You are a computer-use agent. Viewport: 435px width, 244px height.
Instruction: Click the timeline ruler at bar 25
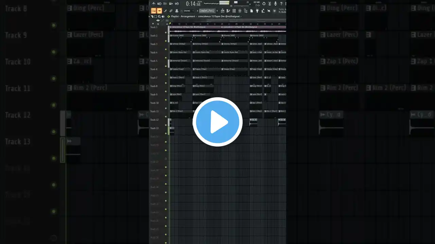tap(222, 24)
